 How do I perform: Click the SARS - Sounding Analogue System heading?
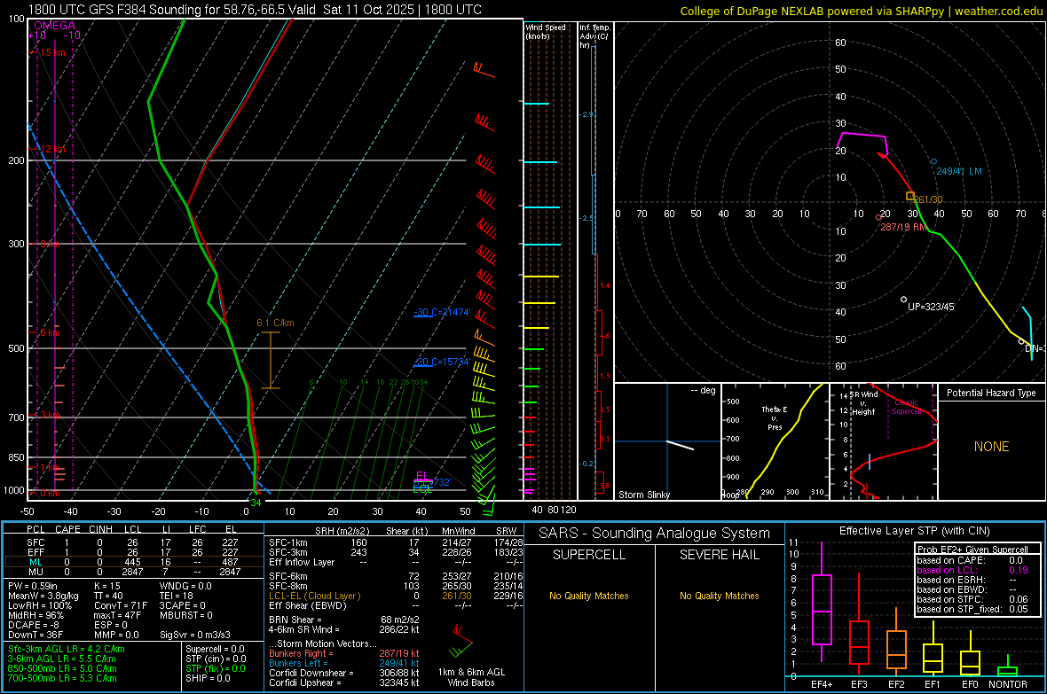click(655, 534)
